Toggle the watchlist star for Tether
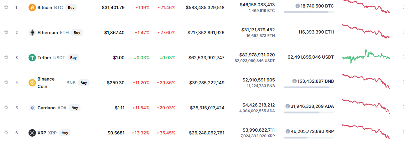Viewport: 404px width, 141px height. 6,57
